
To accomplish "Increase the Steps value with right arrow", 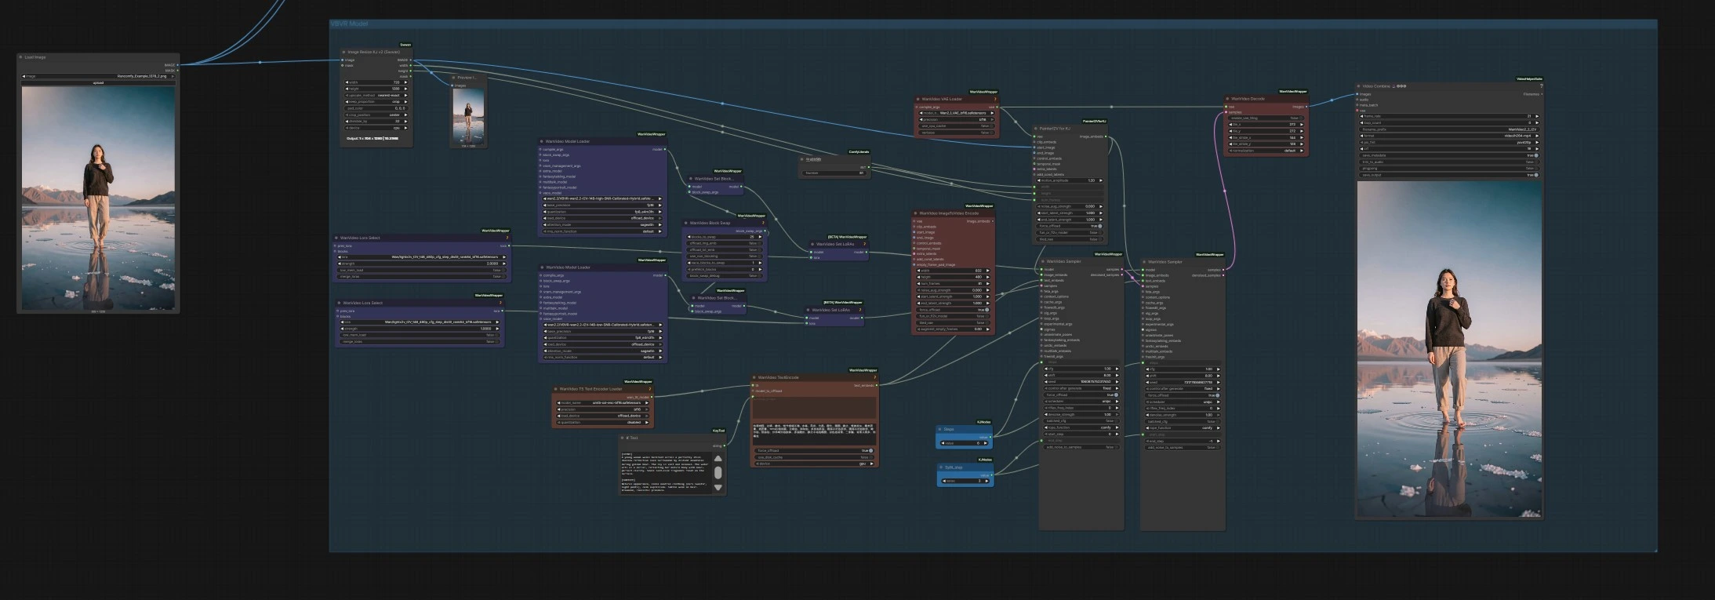I will coord(986,443).
